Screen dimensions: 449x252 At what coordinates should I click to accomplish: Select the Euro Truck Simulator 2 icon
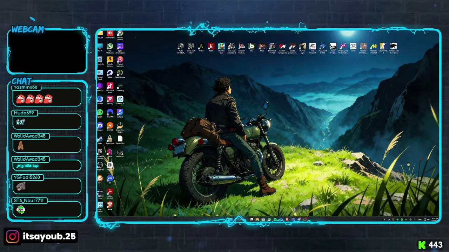point(232,48)
